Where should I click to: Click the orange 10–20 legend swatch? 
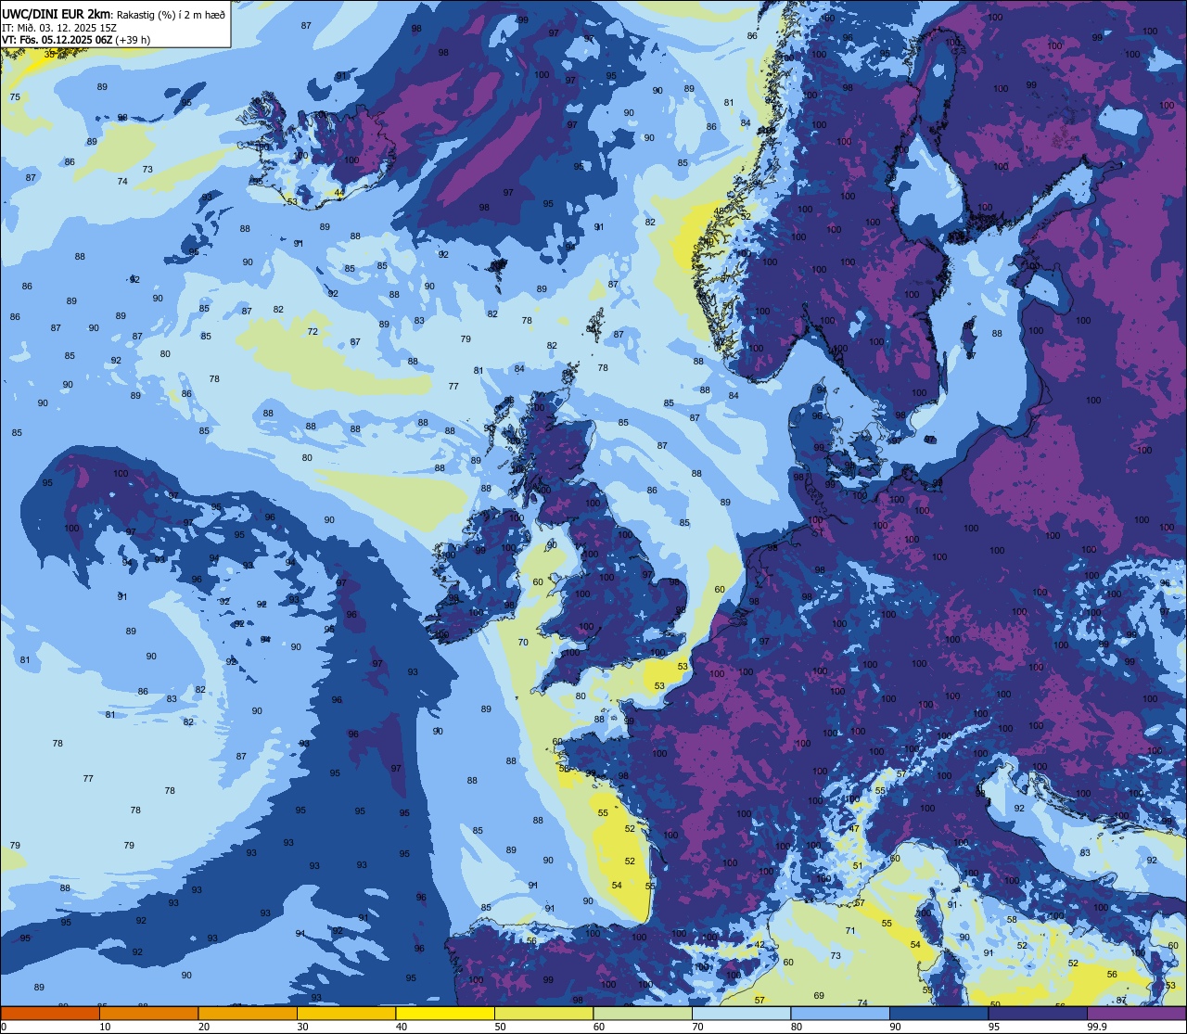[x=148, y=1013]
